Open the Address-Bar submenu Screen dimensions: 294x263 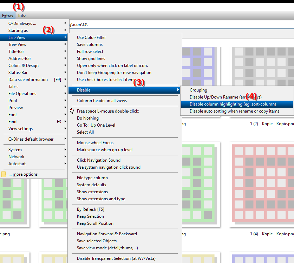(x=34, y=59)
